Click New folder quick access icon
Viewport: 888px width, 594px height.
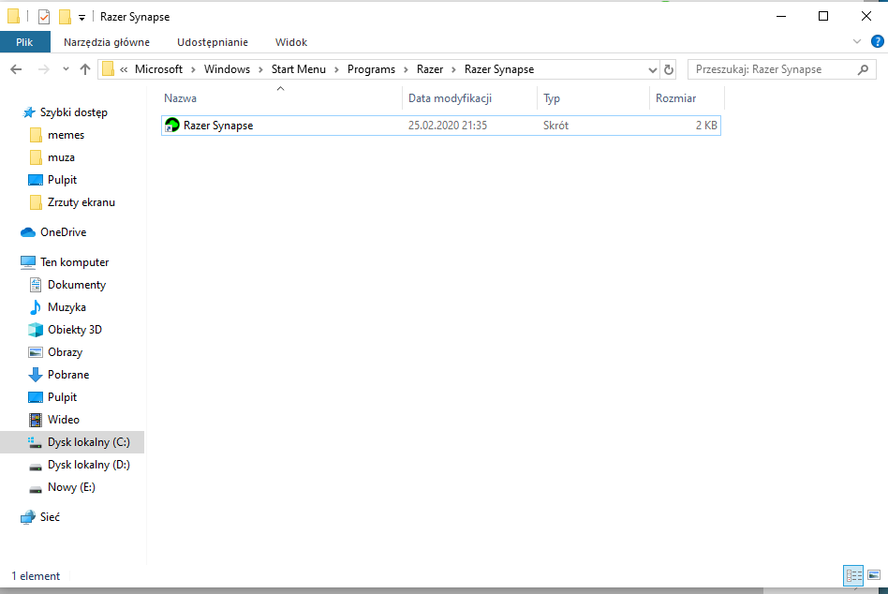click(x=66, y=17)
